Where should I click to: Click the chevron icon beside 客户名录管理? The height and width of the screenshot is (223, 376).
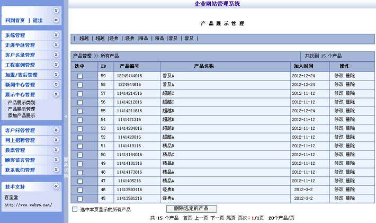56,55
